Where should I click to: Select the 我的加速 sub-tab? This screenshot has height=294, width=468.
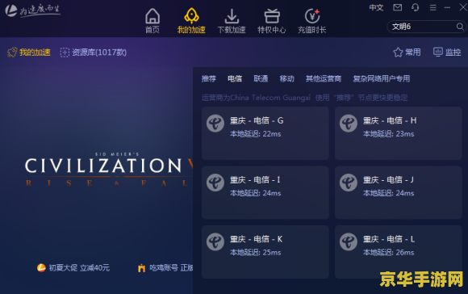pos(29,52)
